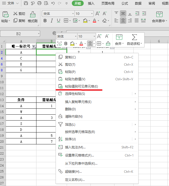Choose 设置单元格格式(F)... menu item
Screen dimensions: 169x186
click(97, 155)
